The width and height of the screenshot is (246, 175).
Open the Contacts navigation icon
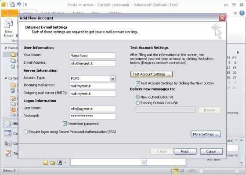tap(8, 143)
